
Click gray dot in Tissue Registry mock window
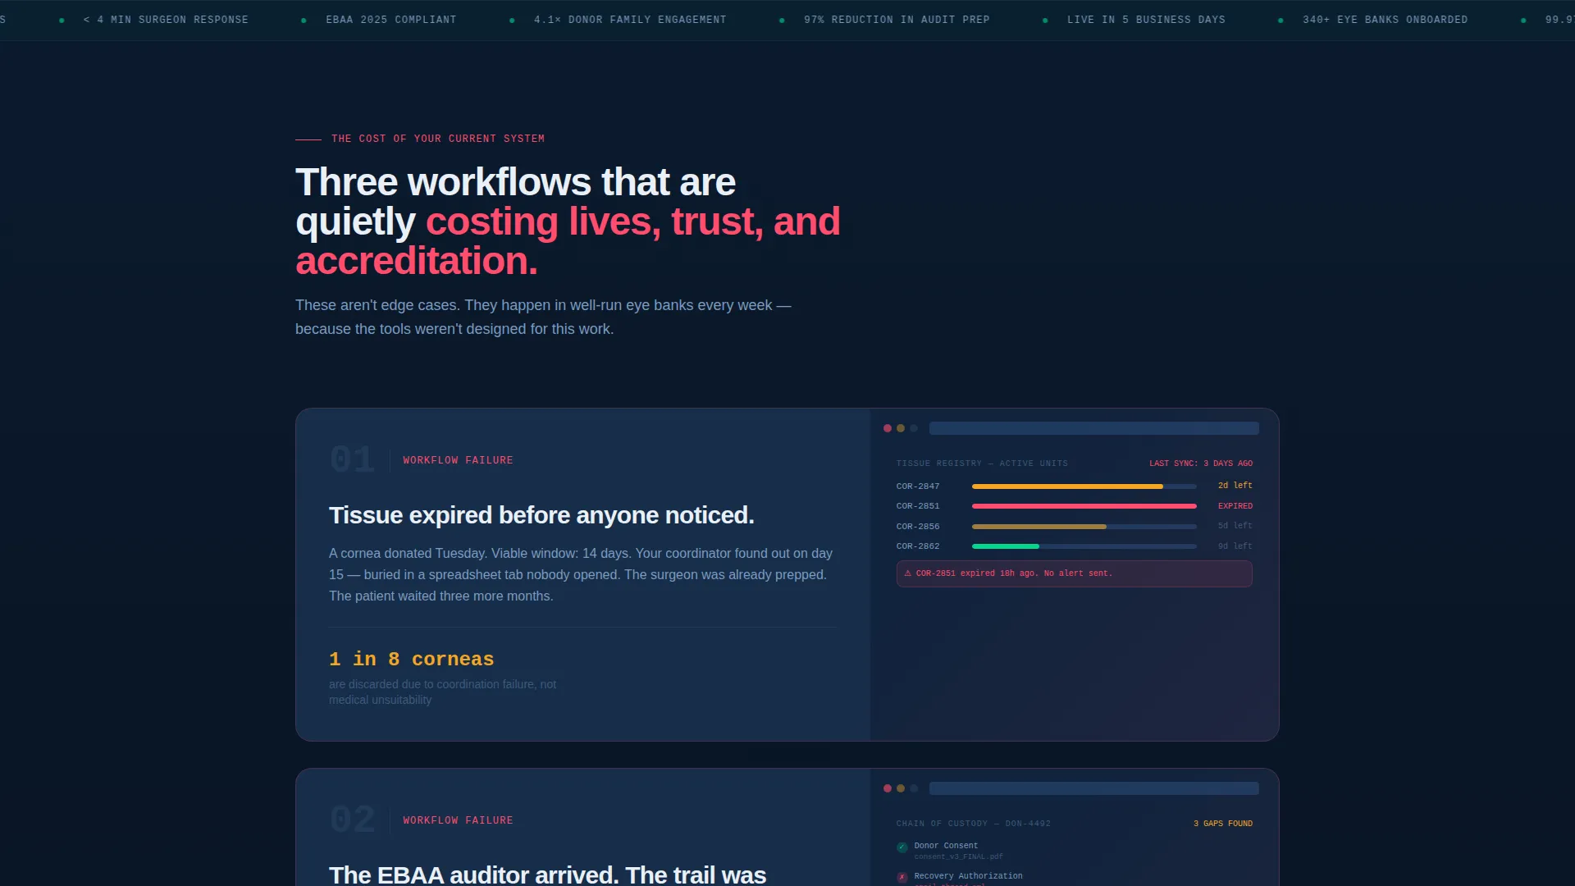914,428
